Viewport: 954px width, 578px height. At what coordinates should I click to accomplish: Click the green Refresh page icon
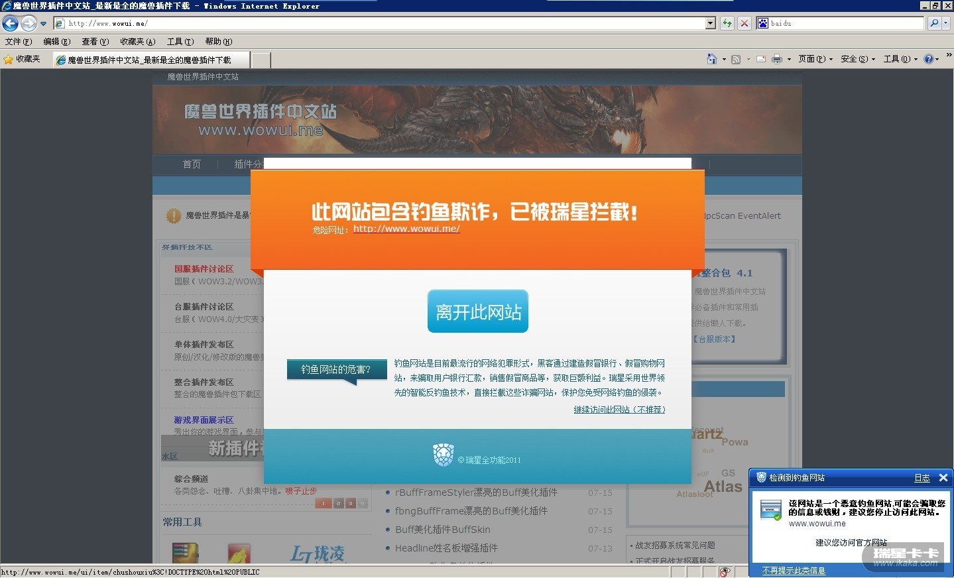click(727, 23)
